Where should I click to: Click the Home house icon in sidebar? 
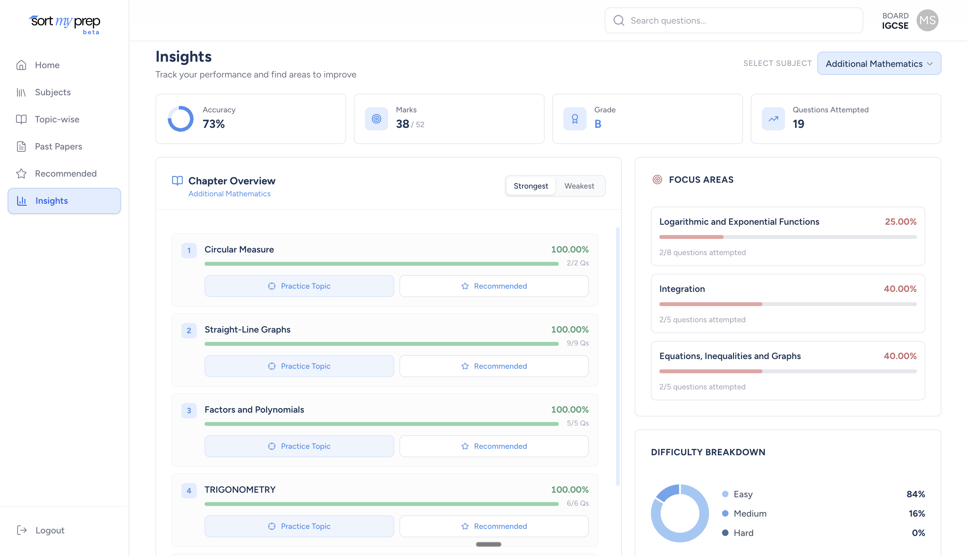[21, 65]
